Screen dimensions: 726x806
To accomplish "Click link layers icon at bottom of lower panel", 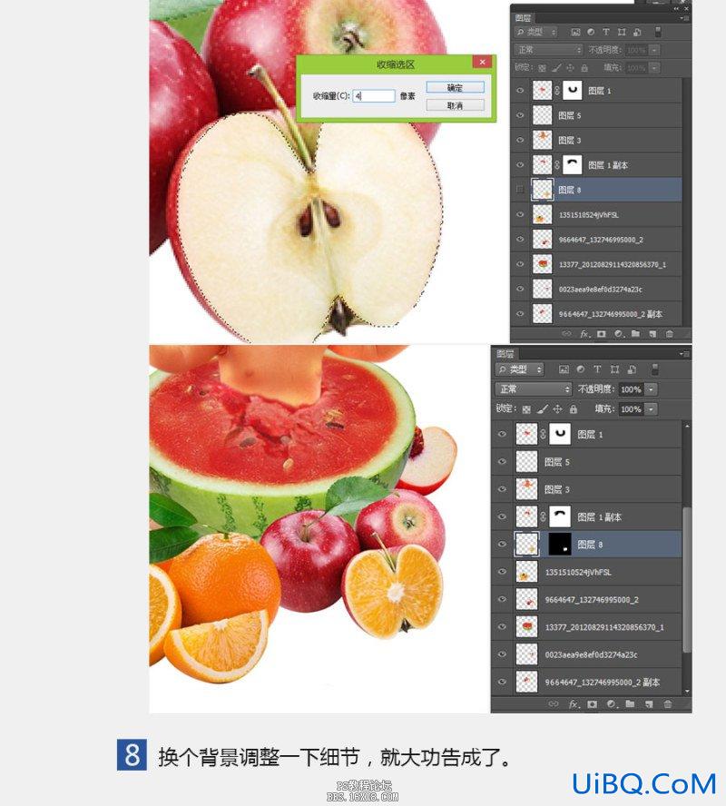I will [x=553, y=703].
